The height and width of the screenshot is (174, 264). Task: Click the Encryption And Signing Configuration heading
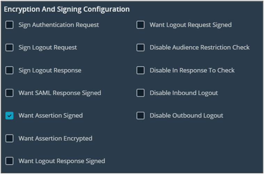pyautogui.click(x=67, y=9)
